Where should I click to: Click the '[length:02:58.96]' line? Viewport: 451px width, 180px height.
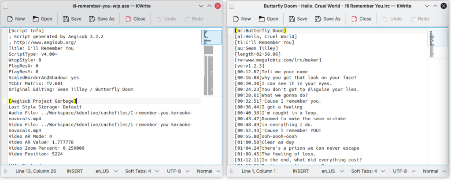(258, 54)
